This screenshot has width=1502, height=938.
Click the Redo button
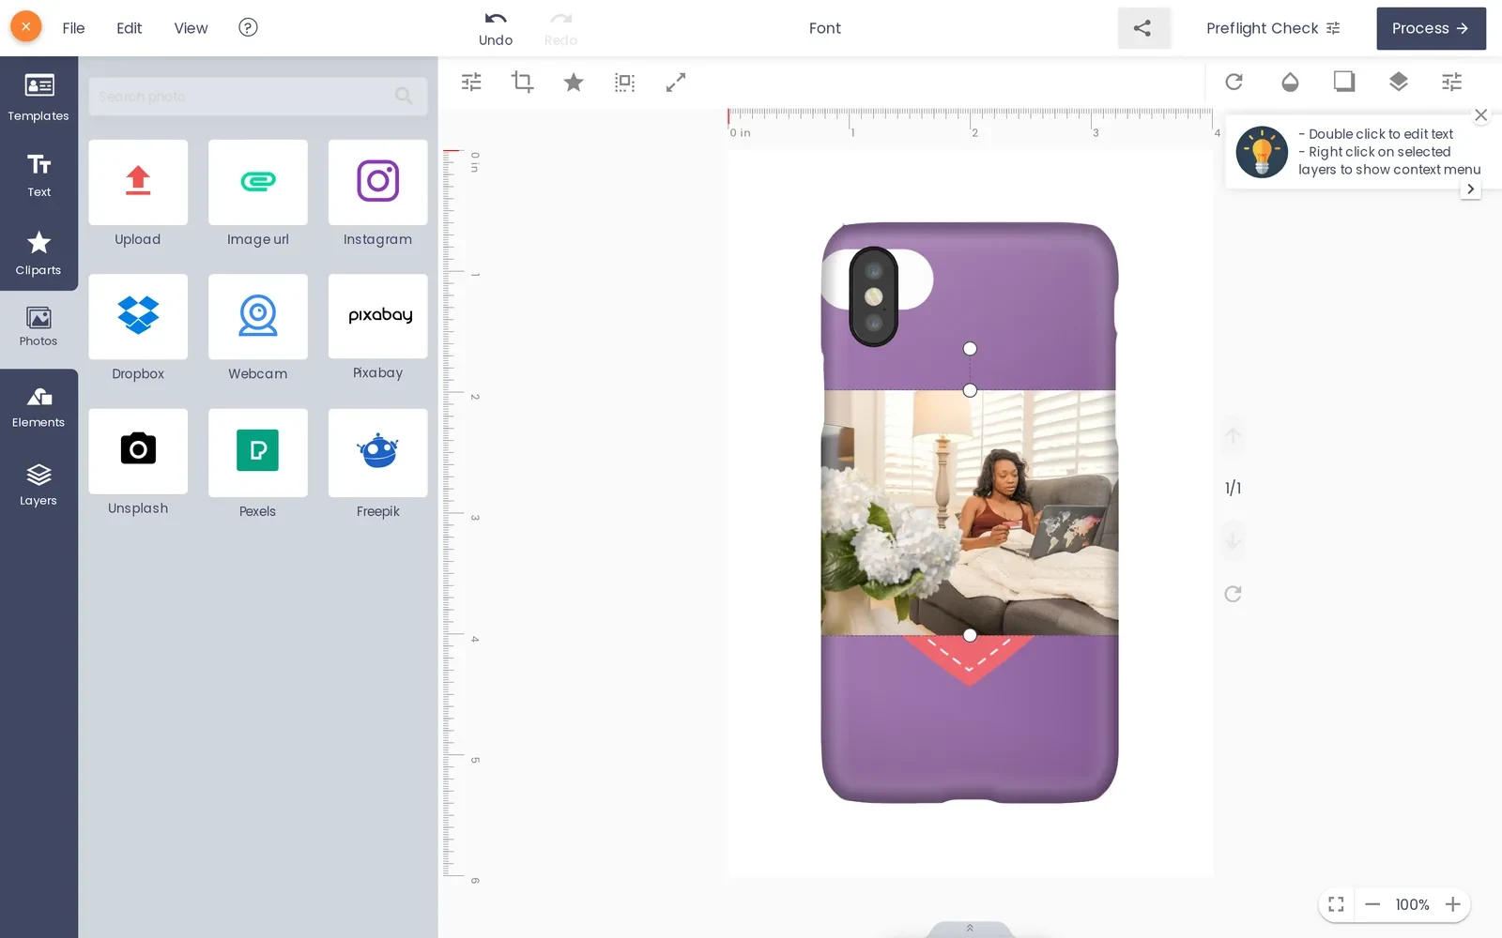coord(560,28)
